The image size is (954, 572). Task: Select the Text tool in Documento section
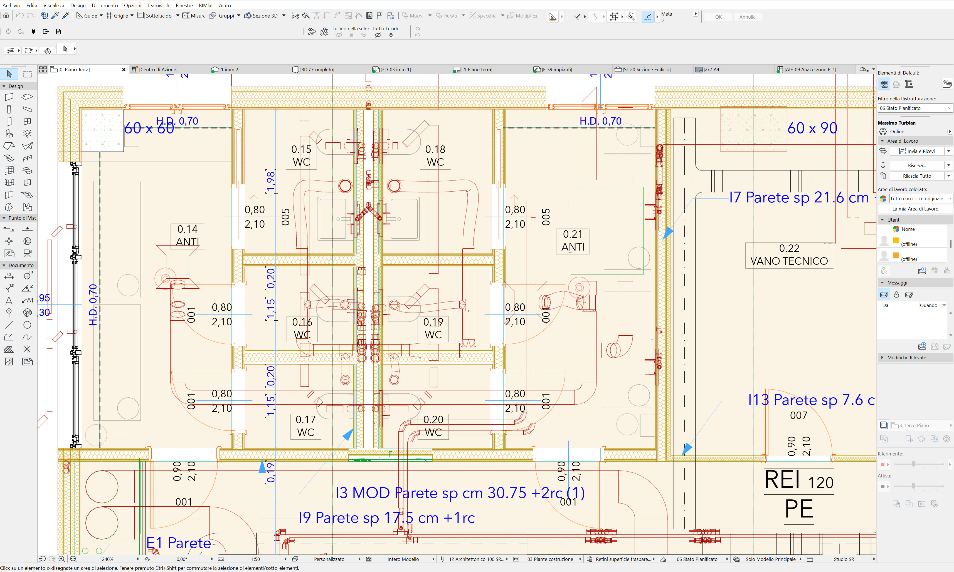point(9,301)
